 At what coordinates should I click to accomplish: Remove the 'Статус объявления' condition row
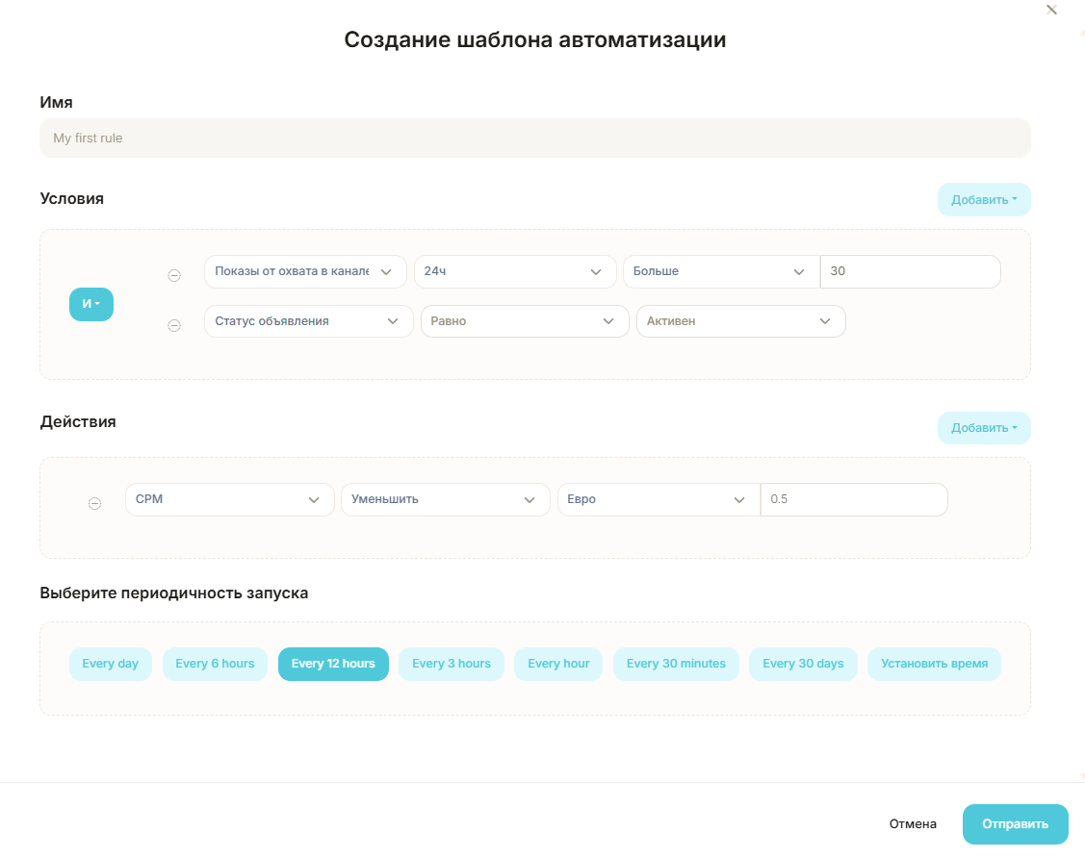(174, 325)
